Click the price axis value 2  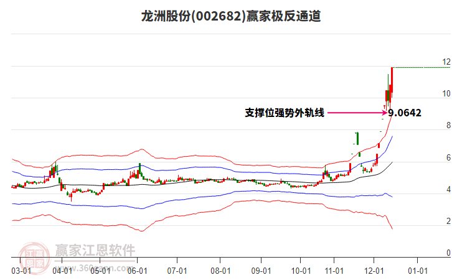tap(448, 222)
